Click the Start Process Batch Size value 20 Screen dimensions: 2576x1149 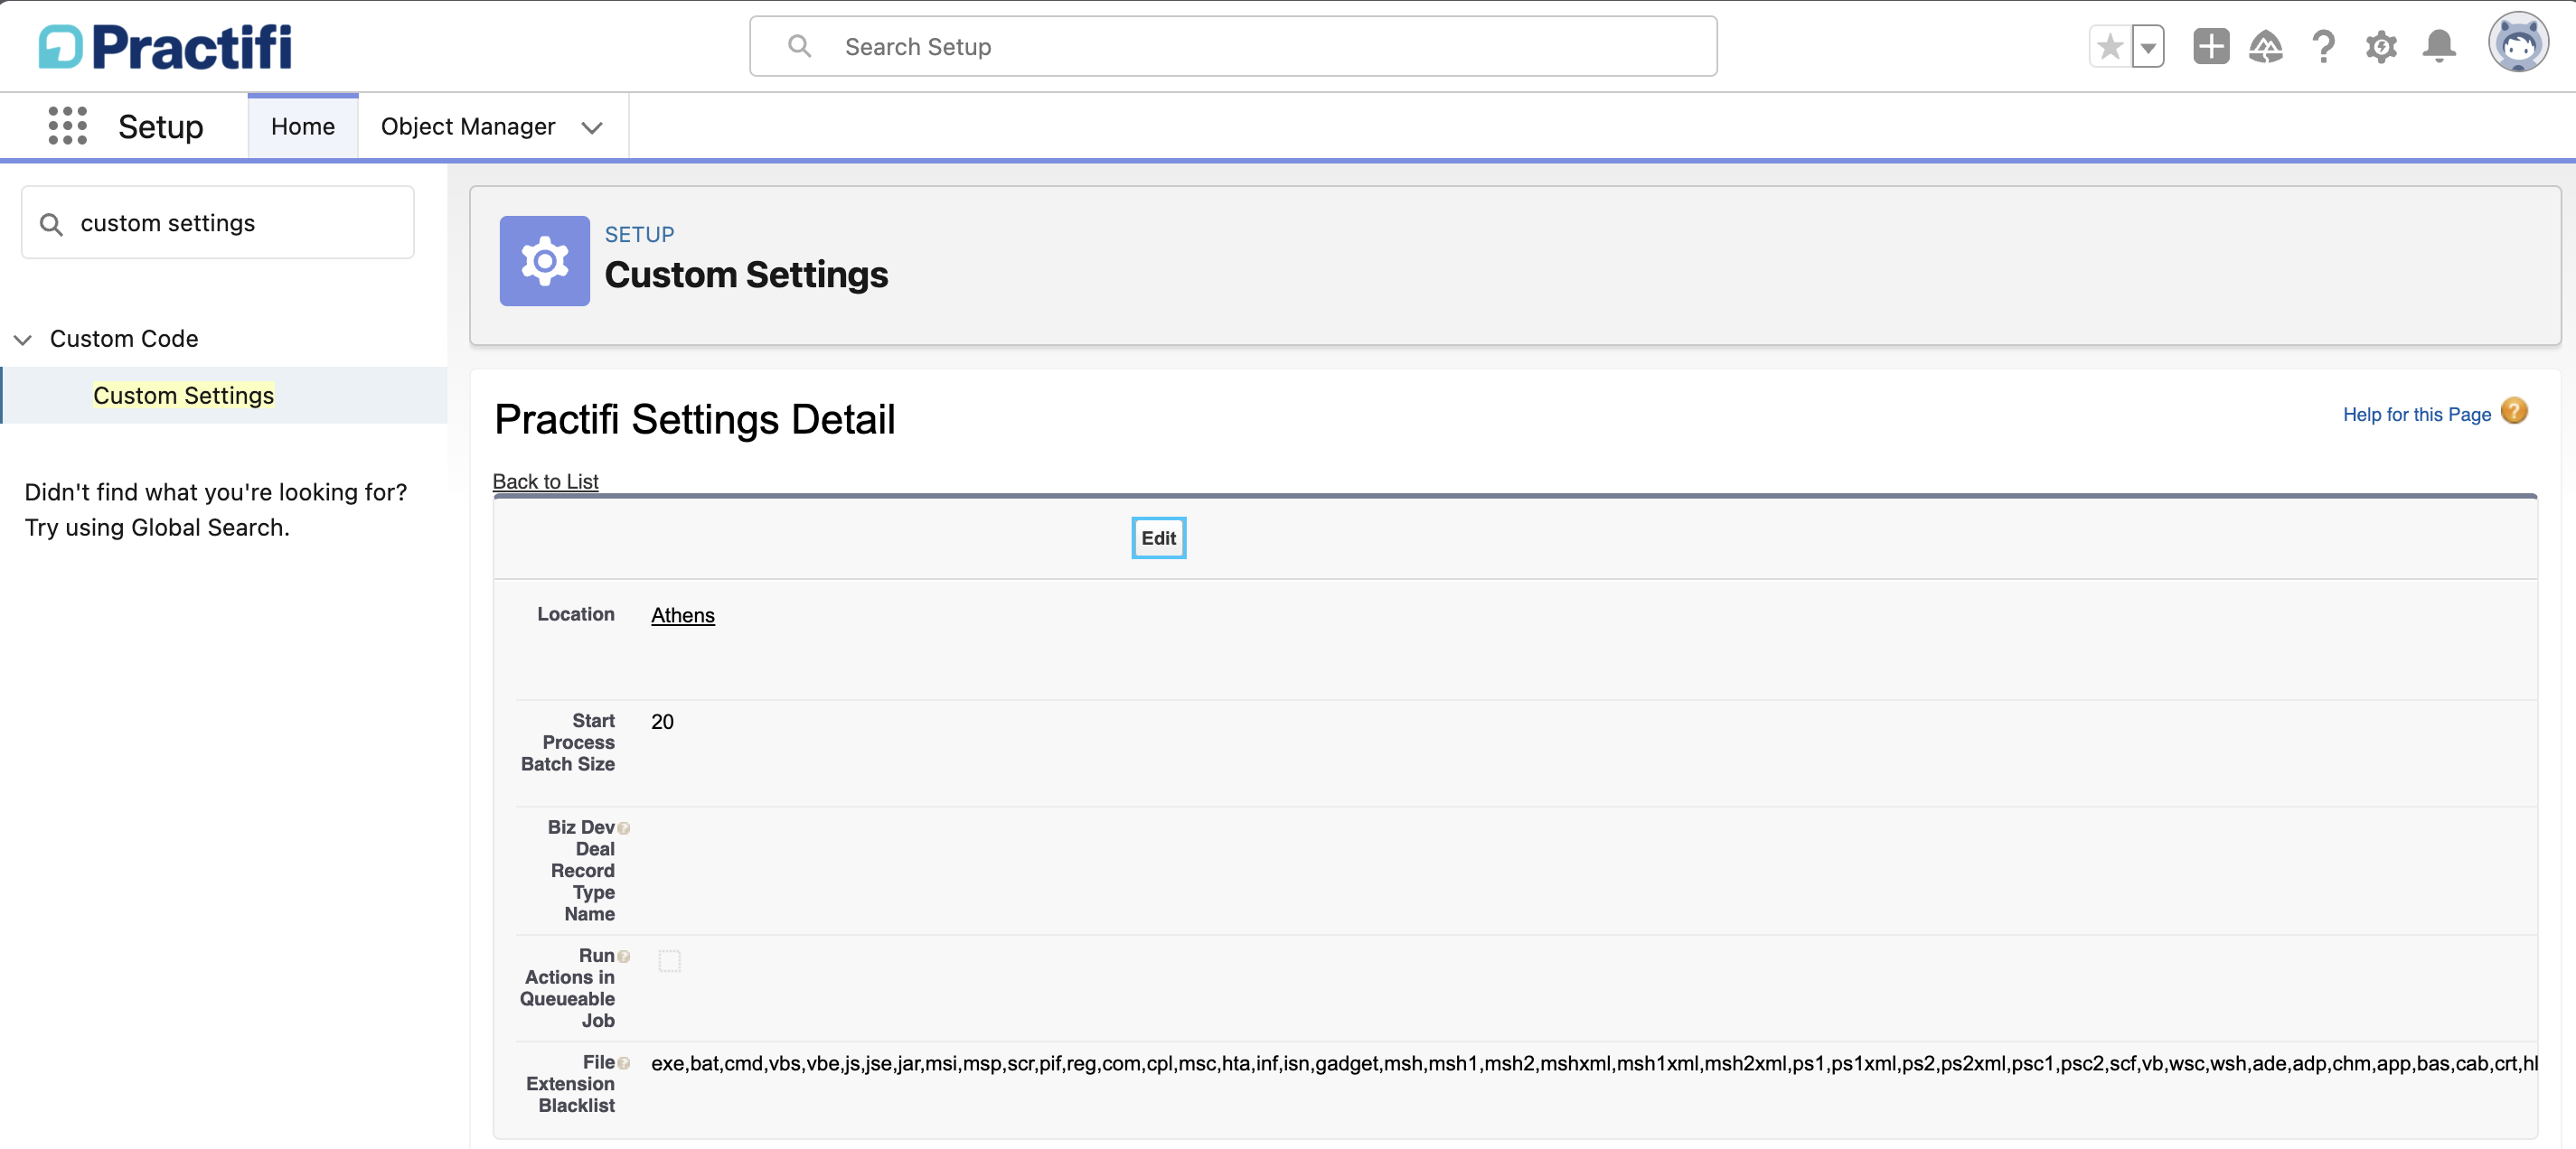point(662,722)
